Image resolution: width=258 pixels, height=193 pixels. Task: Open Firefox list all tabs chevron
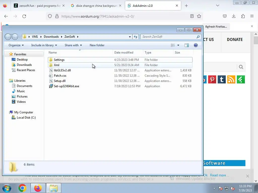click(x=217, y=6)
